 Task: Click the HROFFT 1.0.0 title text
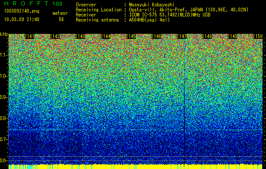pyautogui.click(x=33, y=3)
